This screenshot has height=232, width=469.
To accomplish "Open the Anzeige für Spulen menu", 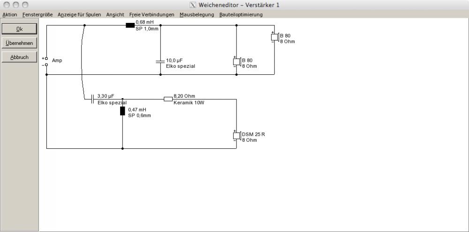I will [x=79, y=14].
